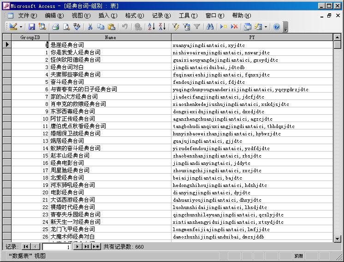Click the row selector for GroupID 10
Image resolution: width=344 pixels, height=262 pixels.
tap(7, 118)
